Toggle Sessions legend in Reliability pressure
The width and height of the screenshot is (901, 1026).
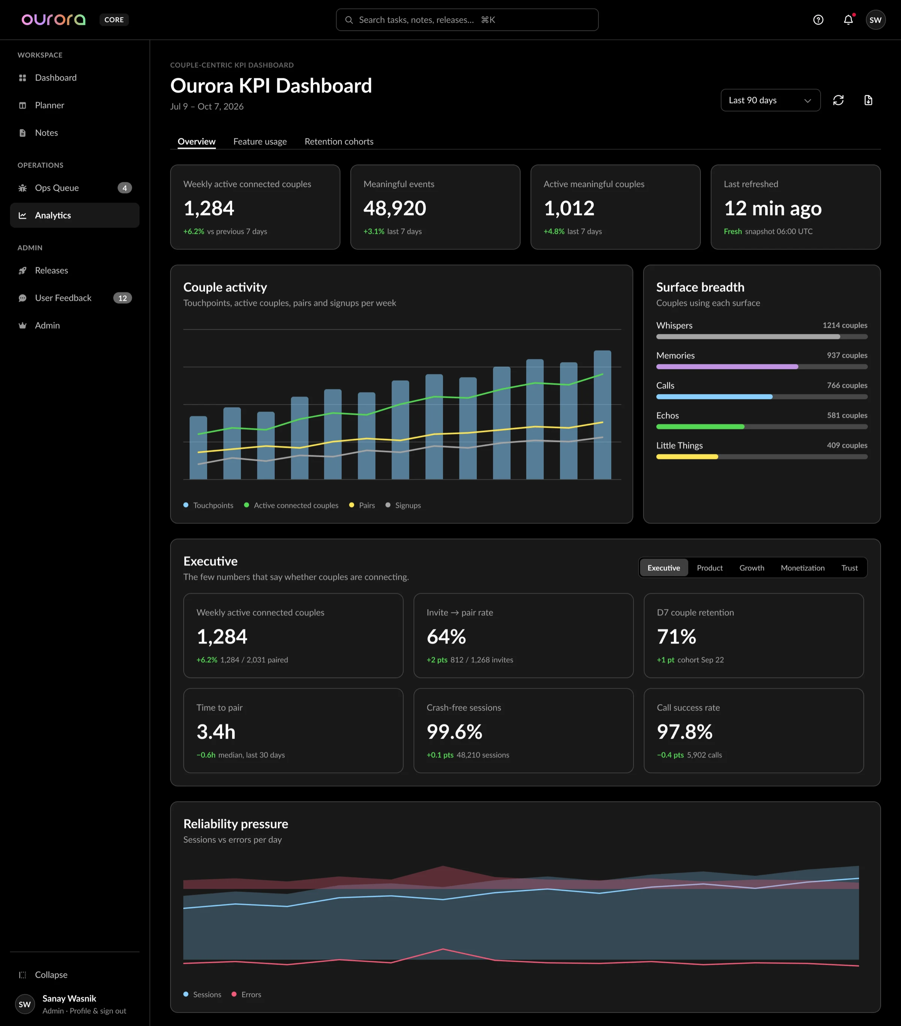[202, 994]
